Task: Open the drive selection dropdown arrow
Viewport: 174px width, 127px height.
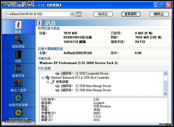Action: coord(72,14)
